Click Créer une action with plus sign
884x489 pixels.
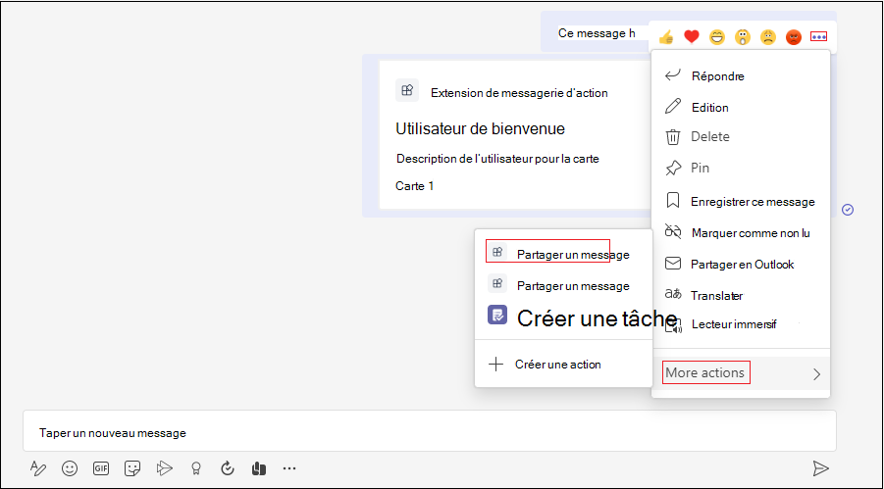[563, 365]
